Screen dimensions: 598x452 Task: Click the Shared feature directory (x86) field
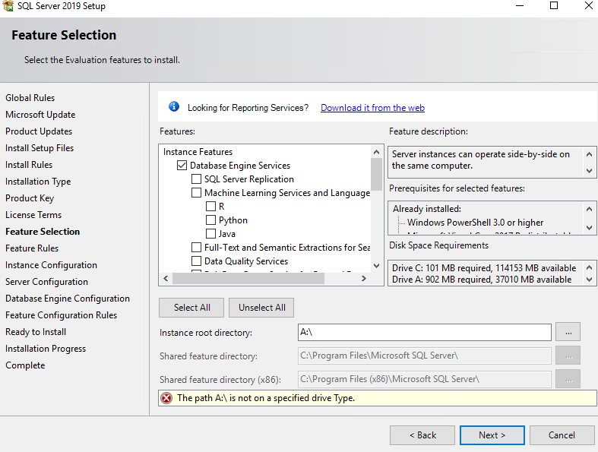pos(425,379)
